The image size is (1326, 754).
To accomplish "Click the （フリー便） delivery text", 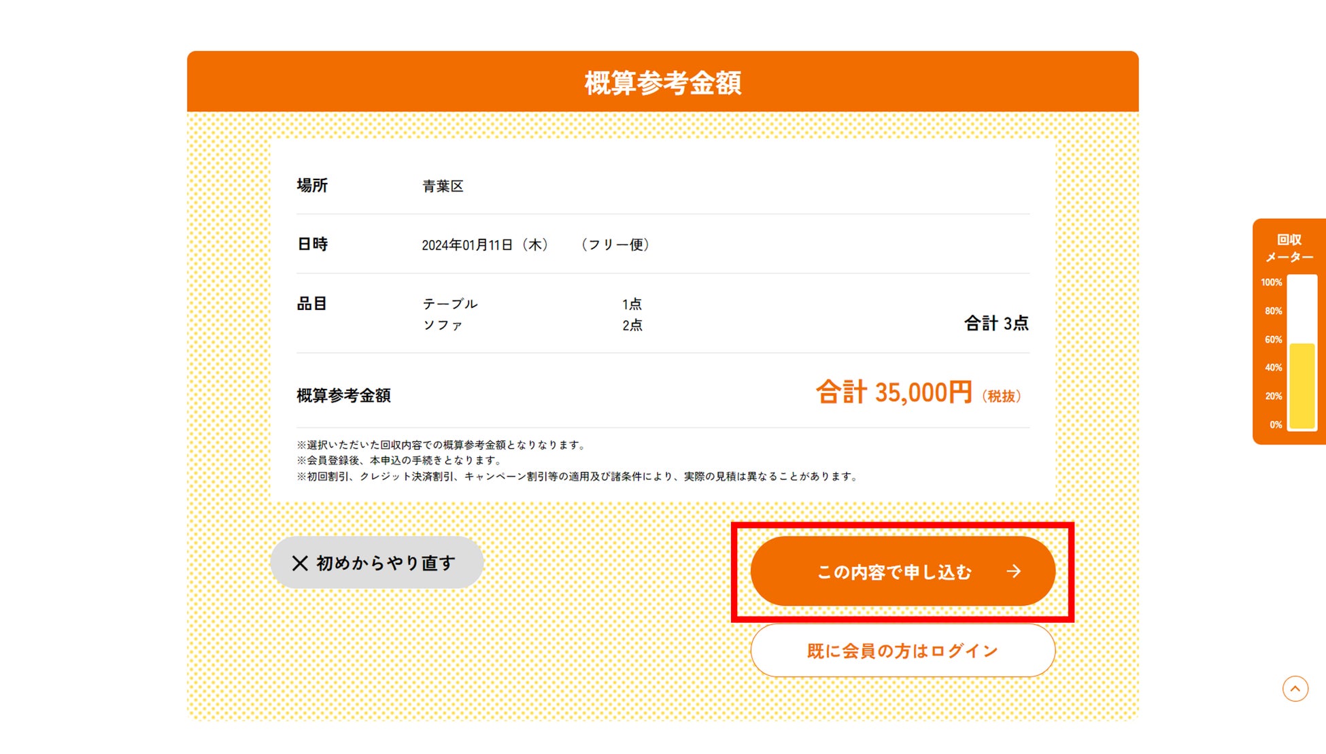I will (x=615, y=245).
